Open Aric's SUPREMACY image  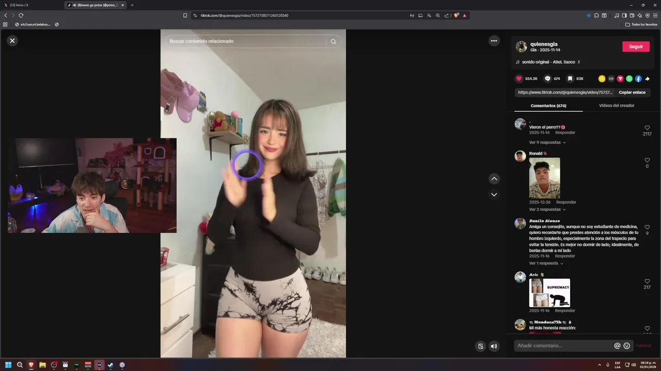pos(549,293)
